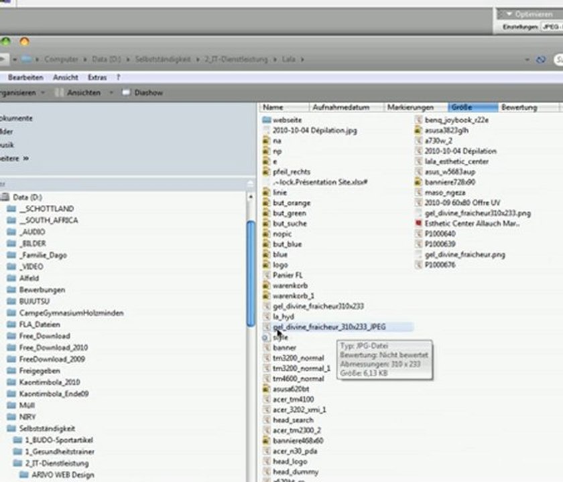Click arrow after Lala in breadcrumb
563x482 pixels.
tap(302, 60)
